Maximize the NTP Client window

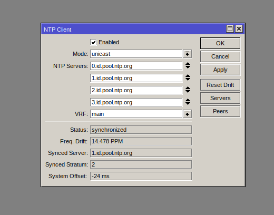(230, 29)
